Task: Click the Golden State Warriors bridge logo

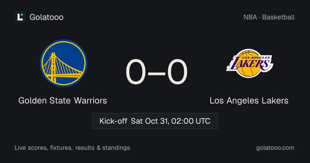Action: (64, 63)
